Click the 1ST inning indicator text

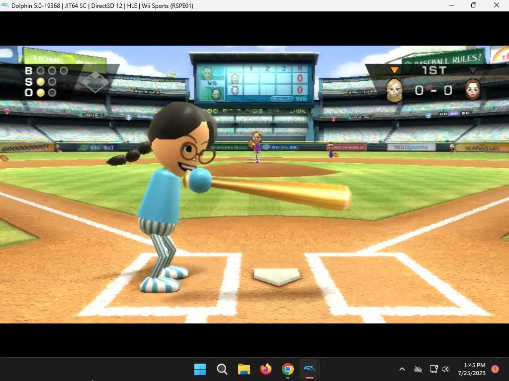click(x=434, y=70)
